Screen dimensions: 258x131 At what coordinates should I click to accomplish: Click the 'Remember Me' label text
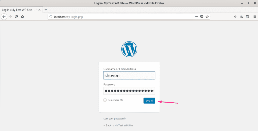[x=115, y=100]
